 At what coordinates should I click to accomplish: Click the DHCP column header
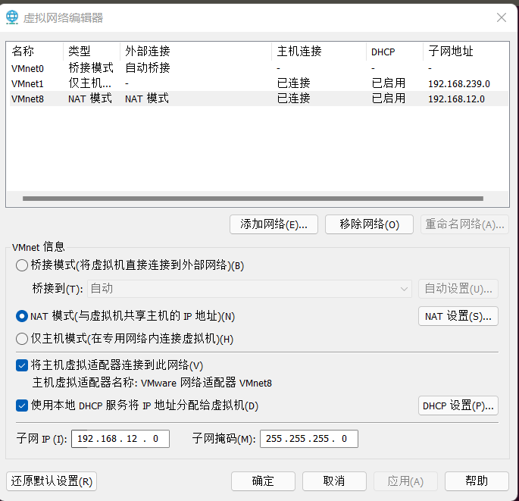point(395,52)
